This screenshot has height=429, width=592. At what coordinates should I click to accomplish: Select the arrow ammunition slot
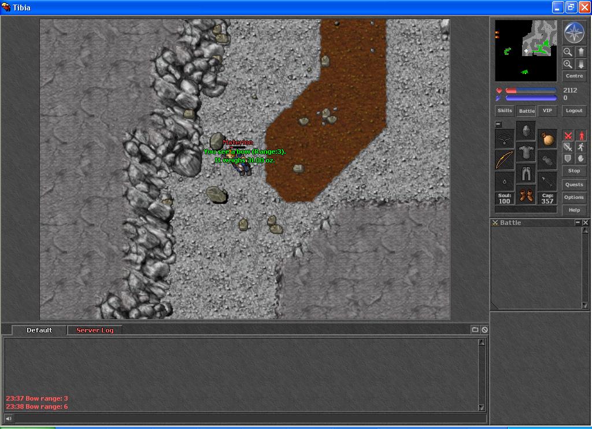pos(547,182)
